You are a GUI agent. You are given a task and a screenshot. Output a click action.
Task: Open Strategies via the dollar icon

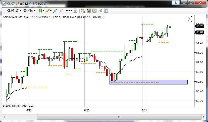(100, 11)
